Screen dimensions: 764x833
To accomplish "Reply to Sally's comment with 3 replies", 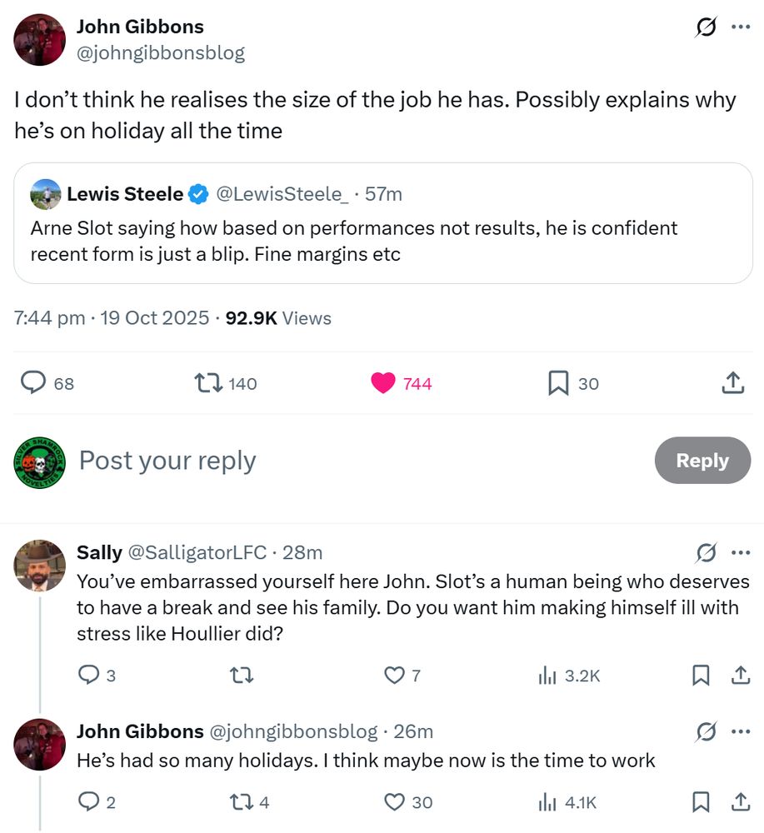I will [88, 676].
